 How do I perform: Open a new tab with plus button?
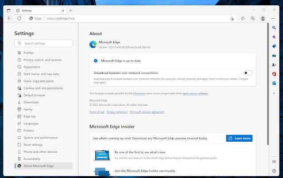[x=70, y=11]
